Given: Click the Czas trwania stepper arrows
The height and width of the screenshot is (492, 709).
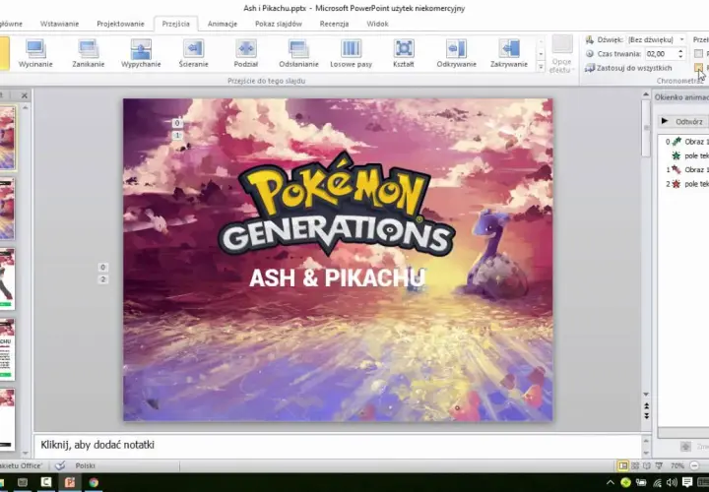Looking at the screenshot, I should click(680, 54).
